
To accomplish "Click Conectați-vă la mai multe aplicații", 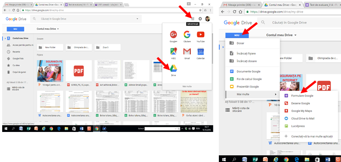I will 309,136.
